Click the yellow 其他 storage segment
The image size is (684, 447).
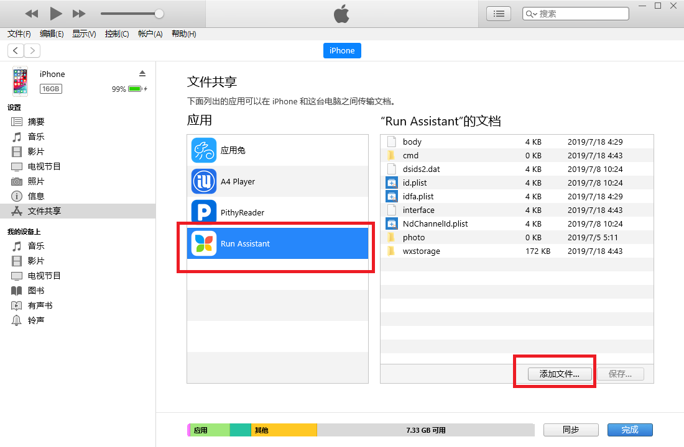point(284,430)
